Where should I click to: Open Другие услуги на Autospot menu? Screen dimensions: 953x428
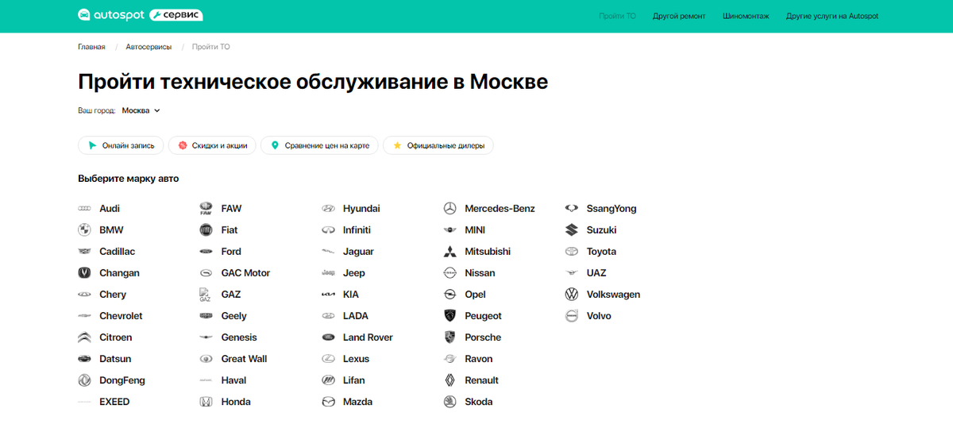click(x=832, y=16)
